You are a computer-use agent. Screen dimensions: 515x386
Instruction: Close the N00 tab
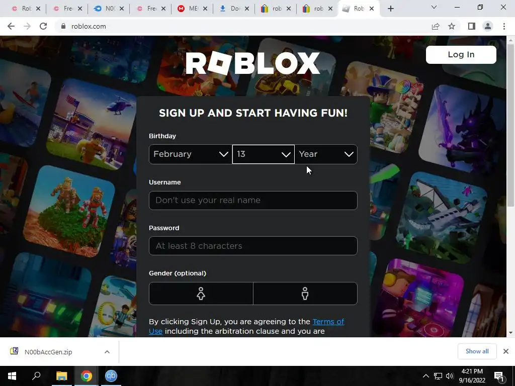click(122, 9)
